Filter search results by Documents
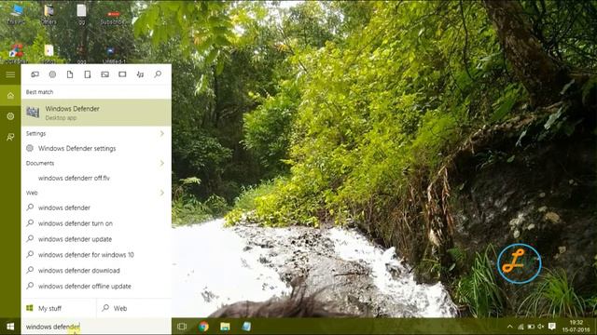597x335 pixels. point(70,74)
